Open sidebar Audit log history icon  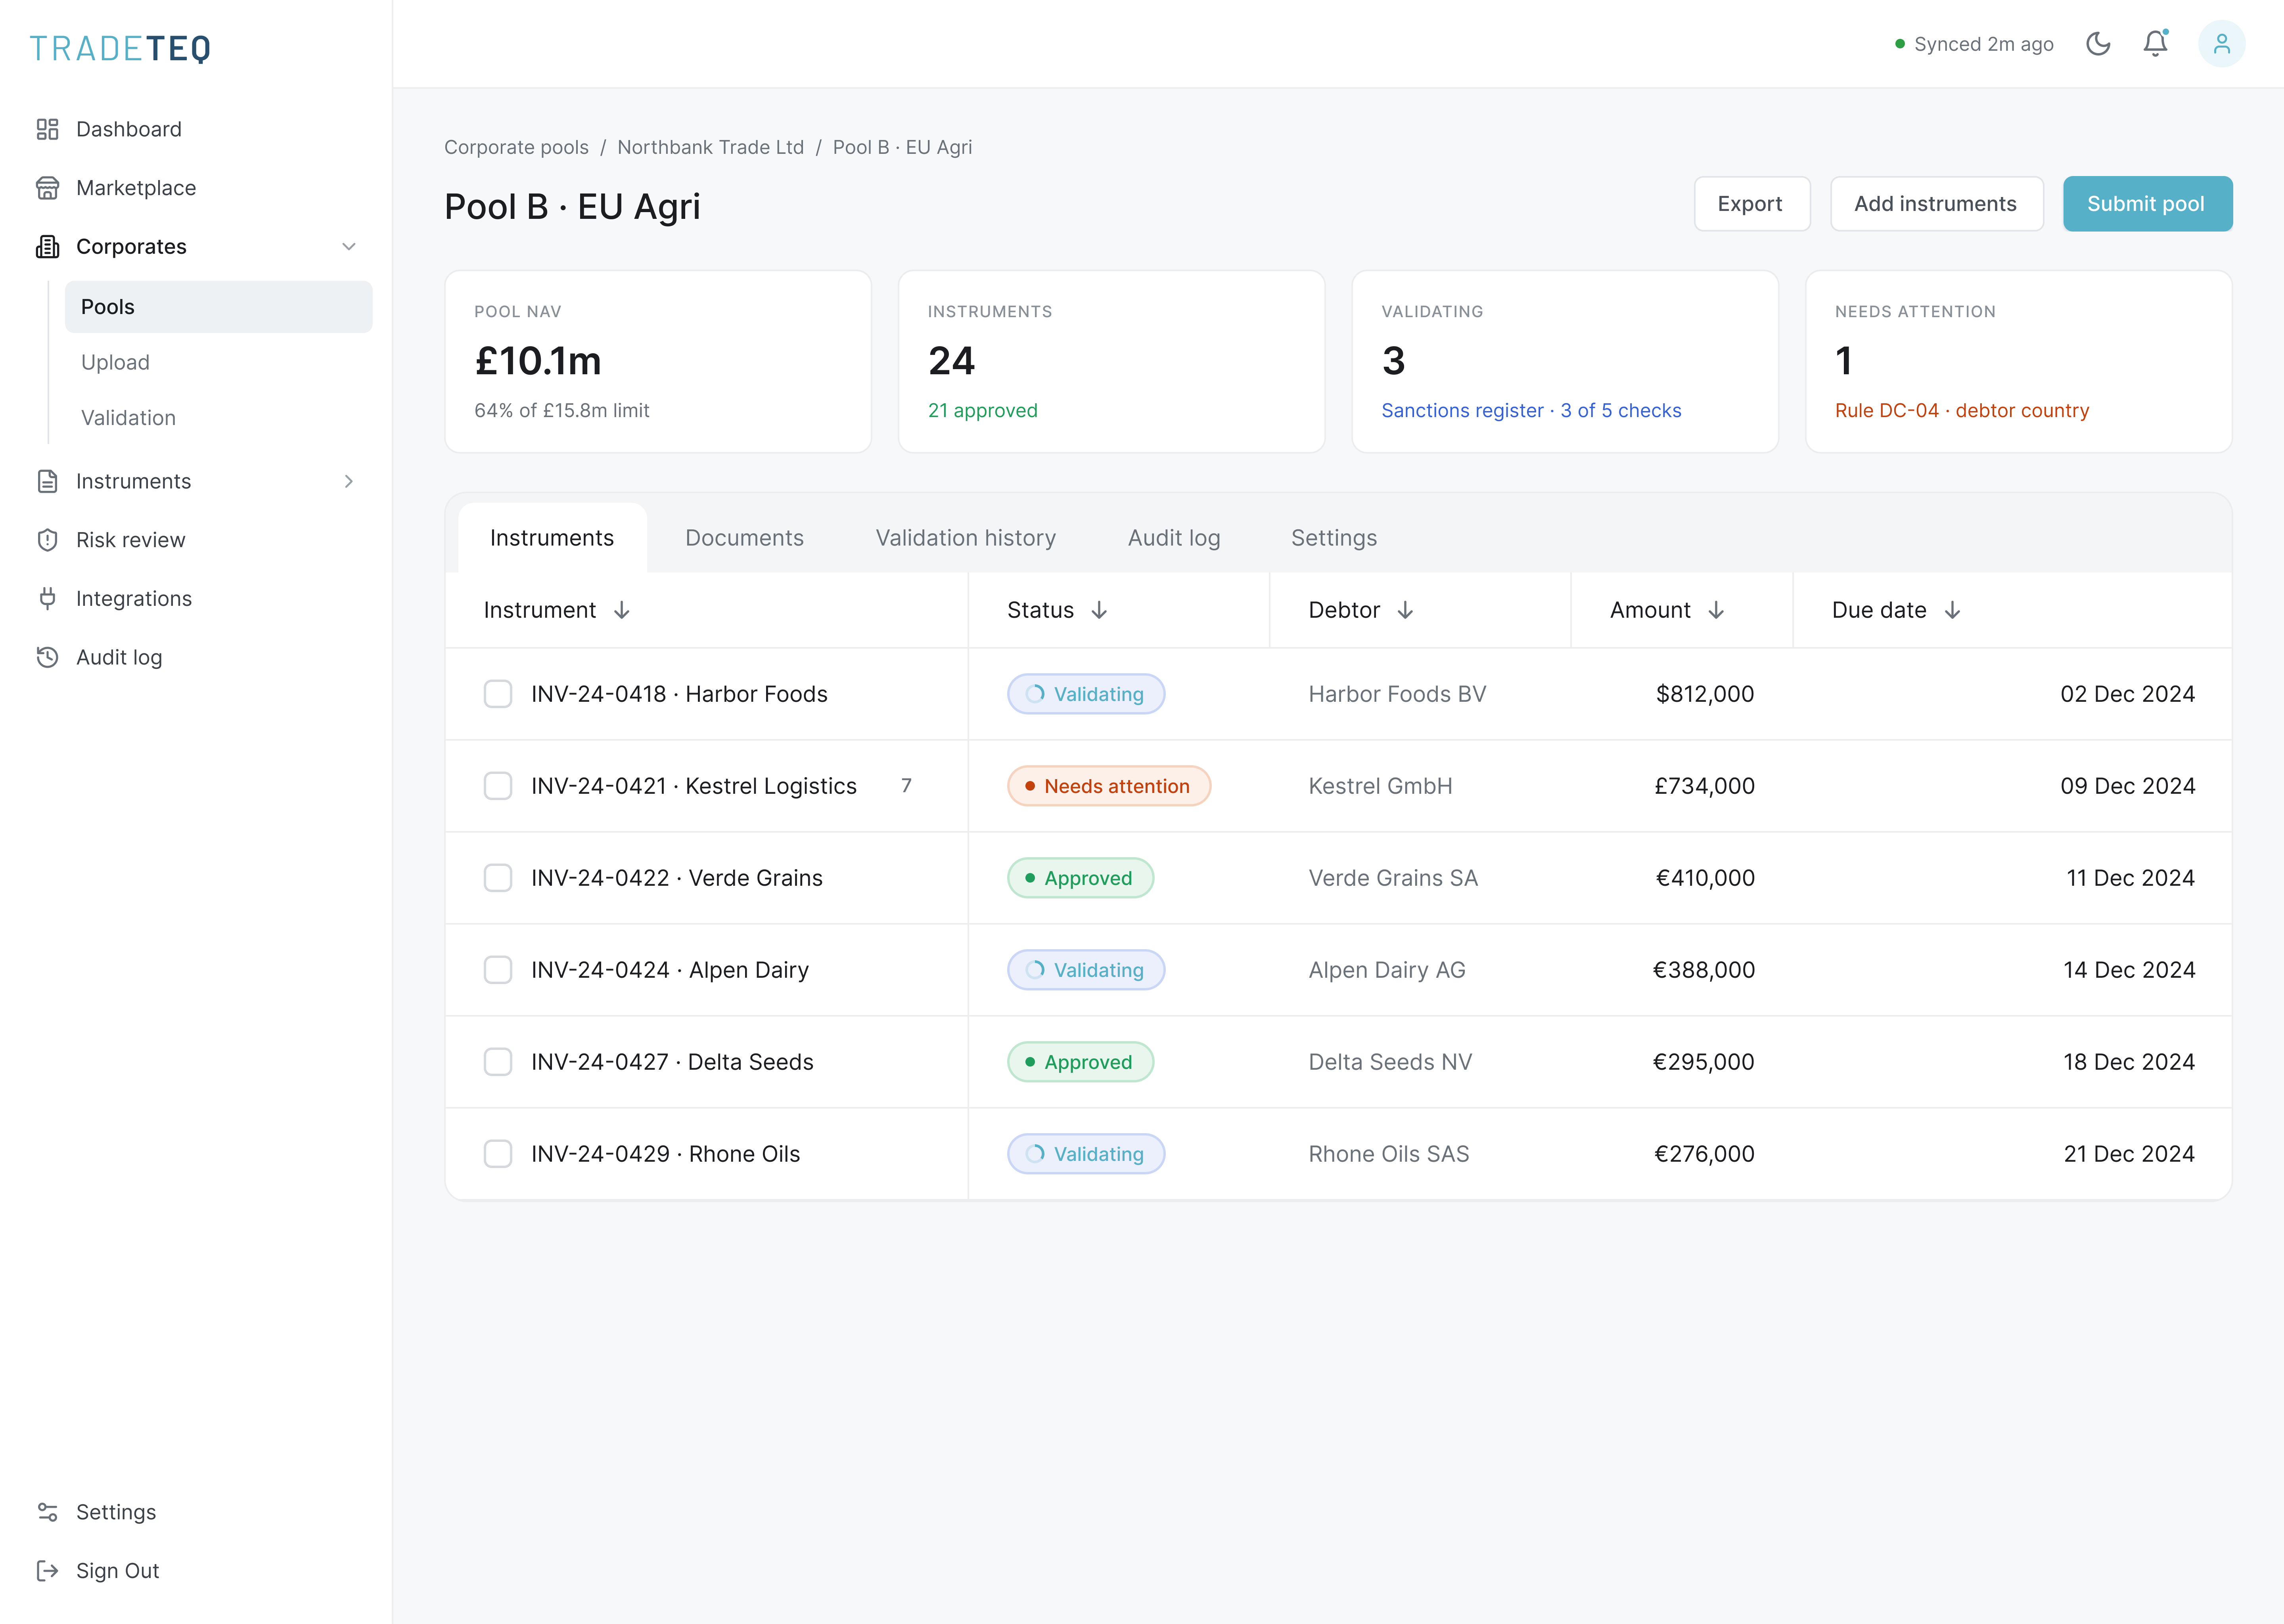47,657
